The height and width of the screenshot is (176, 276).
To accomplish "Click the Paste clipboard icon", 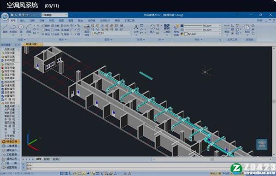I will point(247,29).
